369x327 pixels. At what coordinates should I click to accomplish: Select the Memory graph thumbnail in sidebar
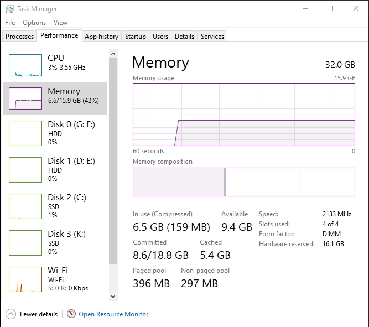[x=25, y=98]
